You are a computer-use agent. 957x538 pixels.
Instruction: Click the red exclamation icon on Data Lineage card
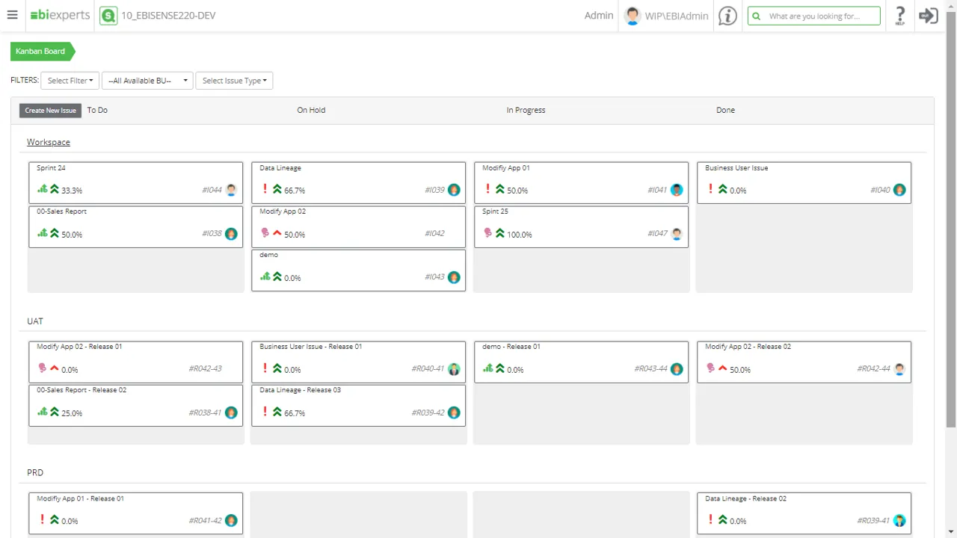[265, 189]
